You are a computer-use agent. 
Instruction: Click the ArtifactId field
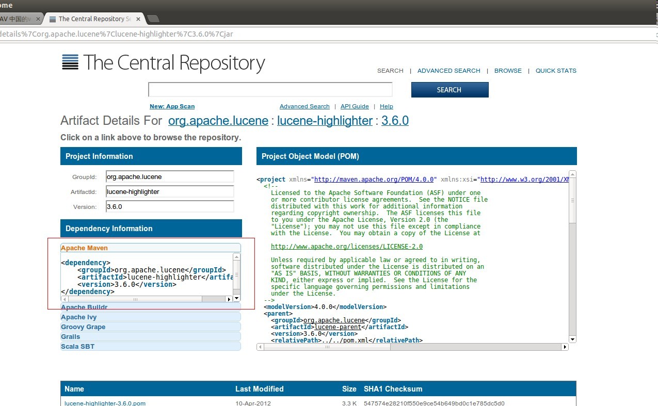click(x=169, y=191)
